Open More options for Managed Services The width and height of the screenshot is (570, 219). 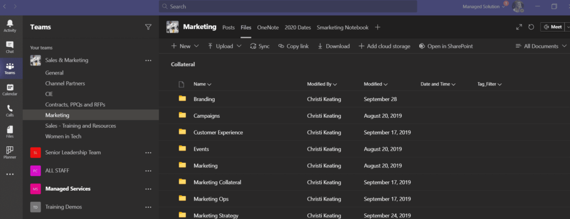point(148,189)
